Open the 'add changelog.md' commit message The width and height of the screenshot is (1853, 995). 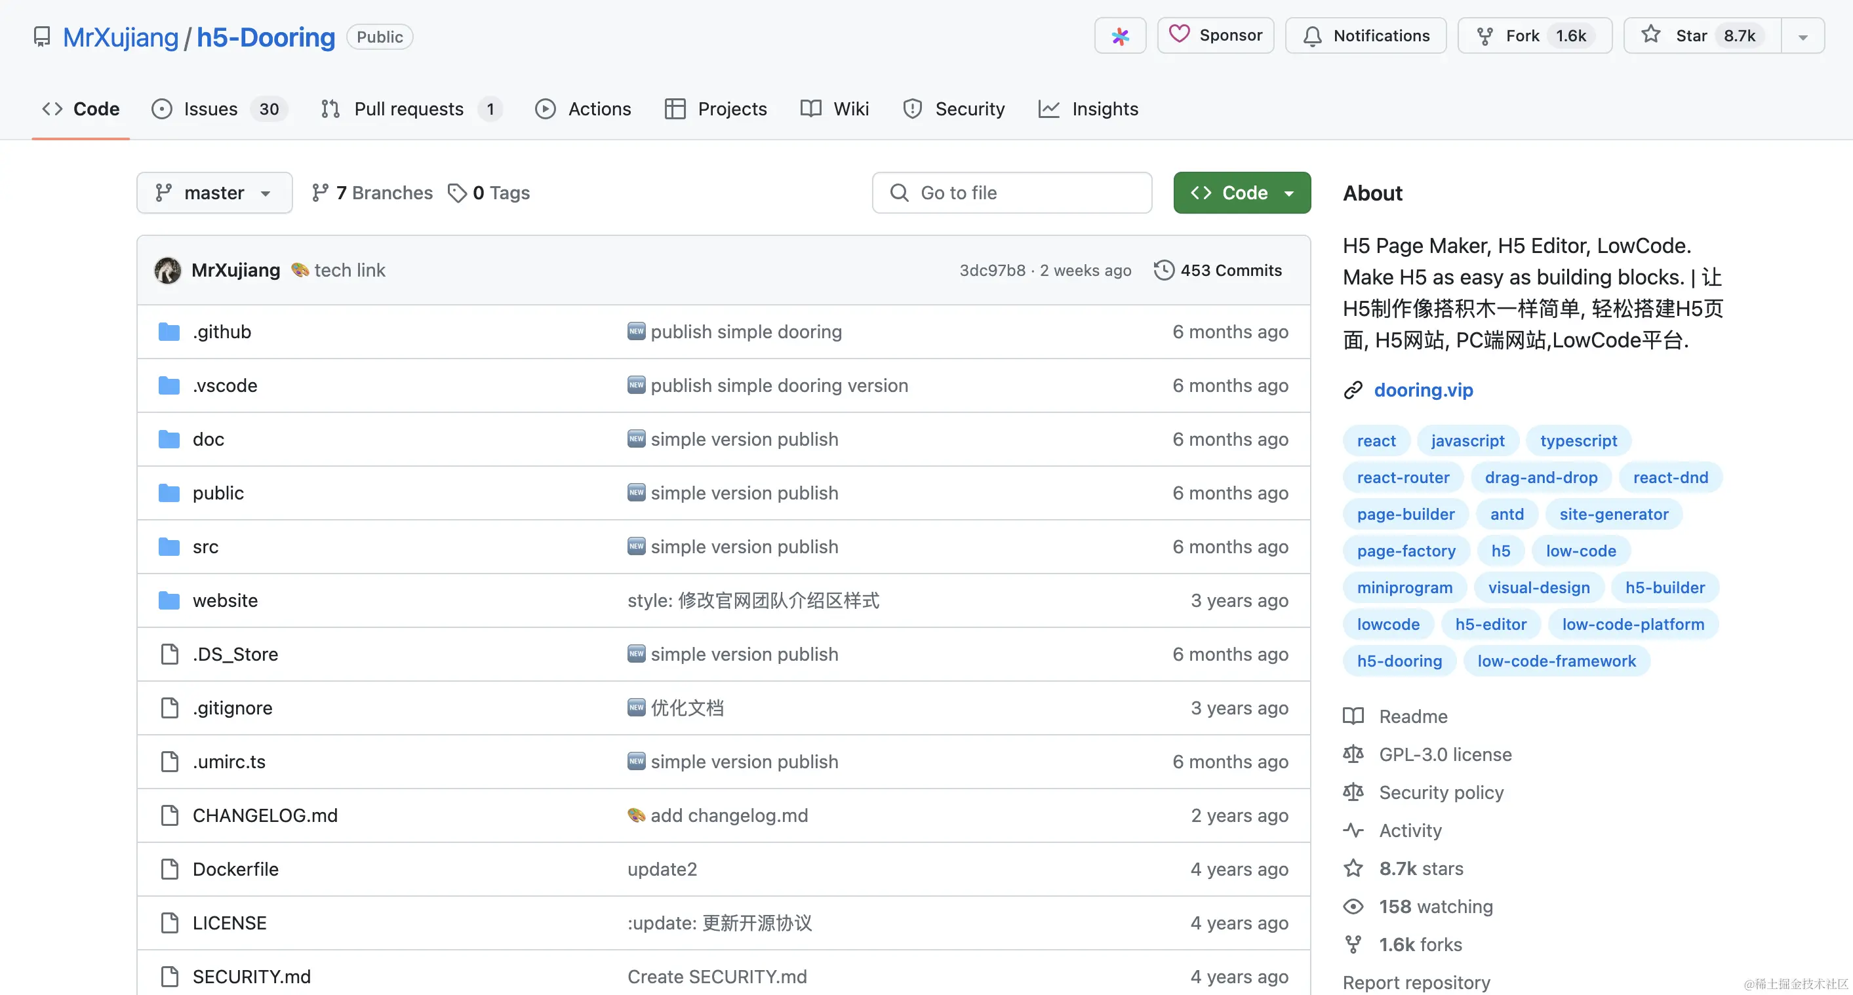(729, 815)
